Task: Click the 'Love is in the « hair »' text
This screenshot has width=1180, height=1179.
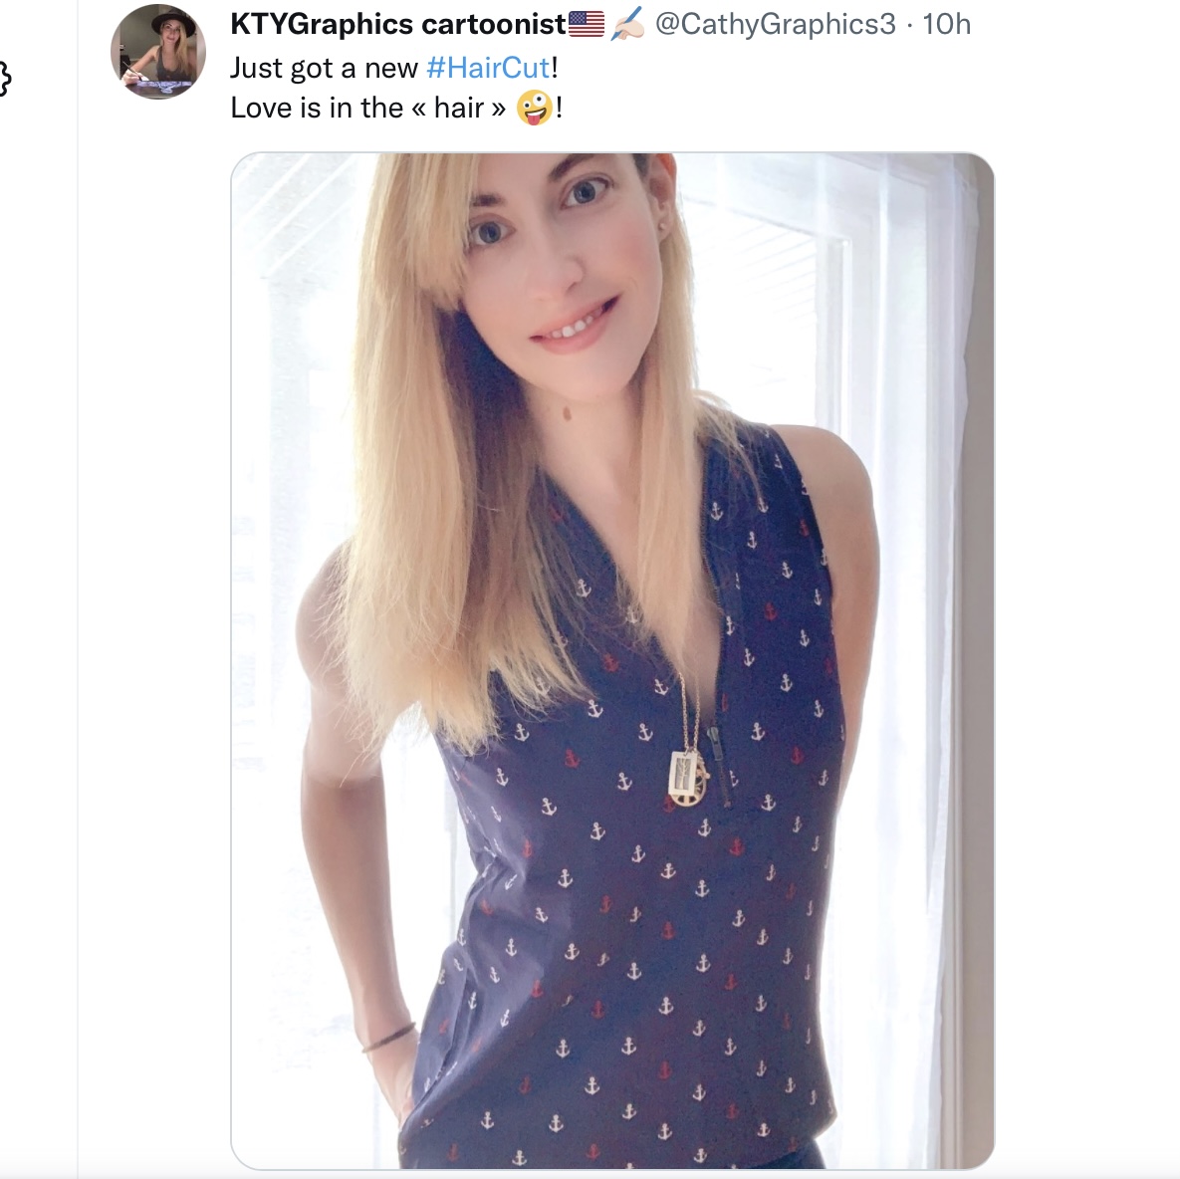Action: 368,108
